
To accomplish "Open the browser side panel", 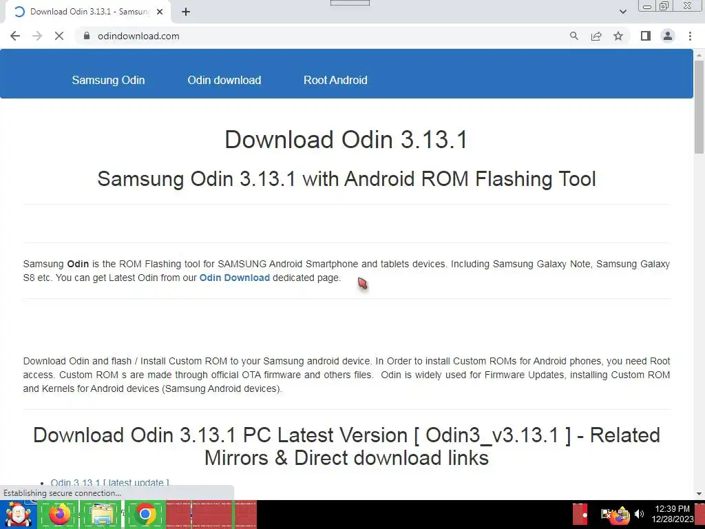I will coord(646,36).
